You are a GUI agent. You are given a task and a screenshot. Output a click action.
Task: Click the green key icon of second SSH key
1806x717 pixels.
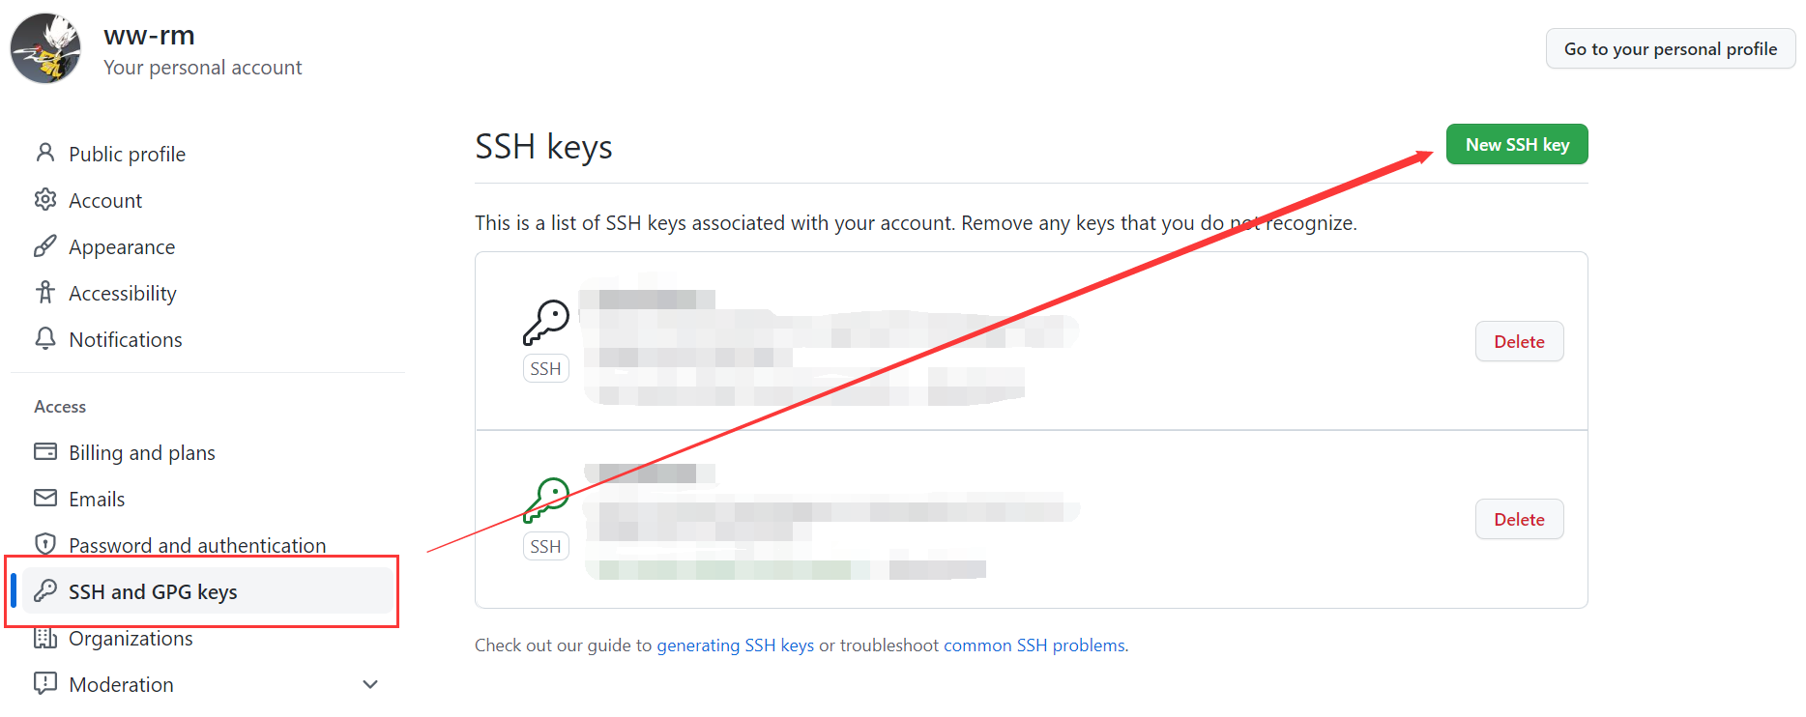tap(546, 500)
